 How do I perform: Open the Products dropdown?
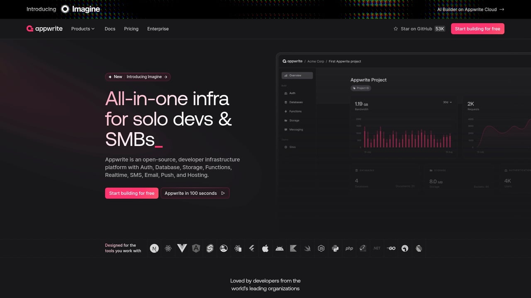(x=83, y=29)
